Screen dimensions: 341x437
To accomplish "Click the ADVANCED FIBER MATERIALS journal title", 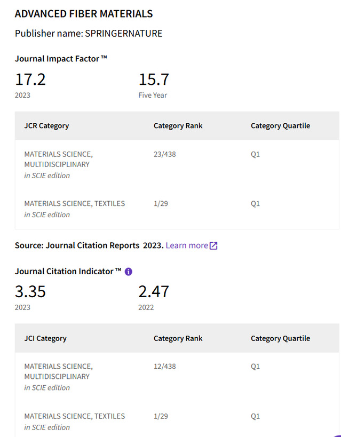I will pyautogui.click(x=84, y=14).
